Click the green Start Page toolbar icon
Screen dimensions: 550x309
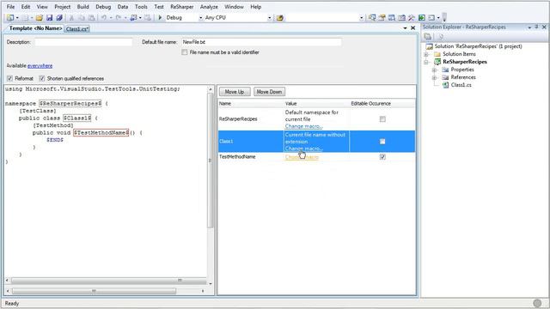tap(422, 17)
